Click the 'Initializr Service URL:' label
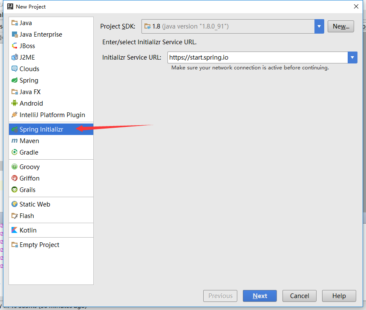The width and height of the screenshot is (366, 310). click(x=132, y=57)
